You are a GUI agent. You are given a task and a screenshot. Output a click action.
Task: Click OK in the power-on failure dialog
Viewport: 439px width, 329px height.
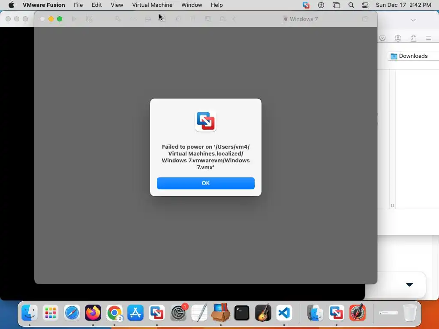click(x=205, y=183)
